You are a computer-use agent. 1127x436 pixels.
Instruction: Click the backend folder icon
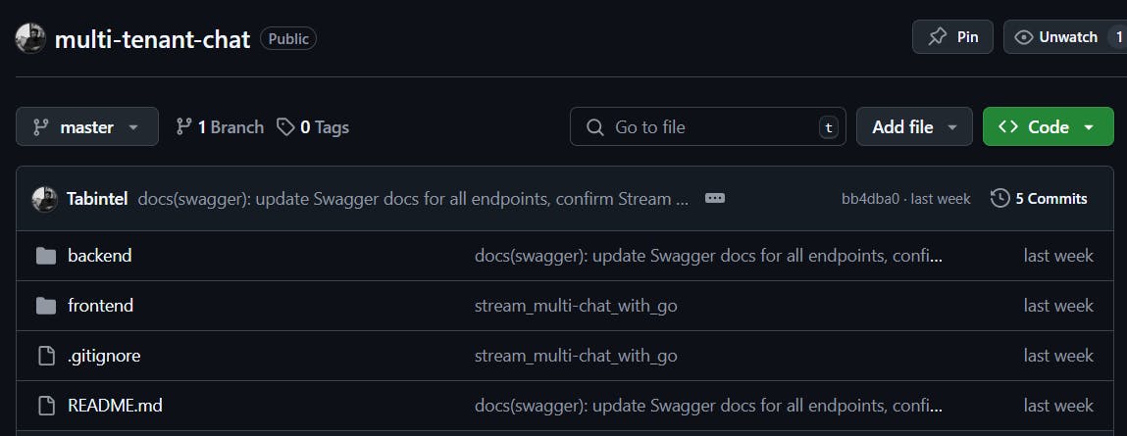(46, 256)
